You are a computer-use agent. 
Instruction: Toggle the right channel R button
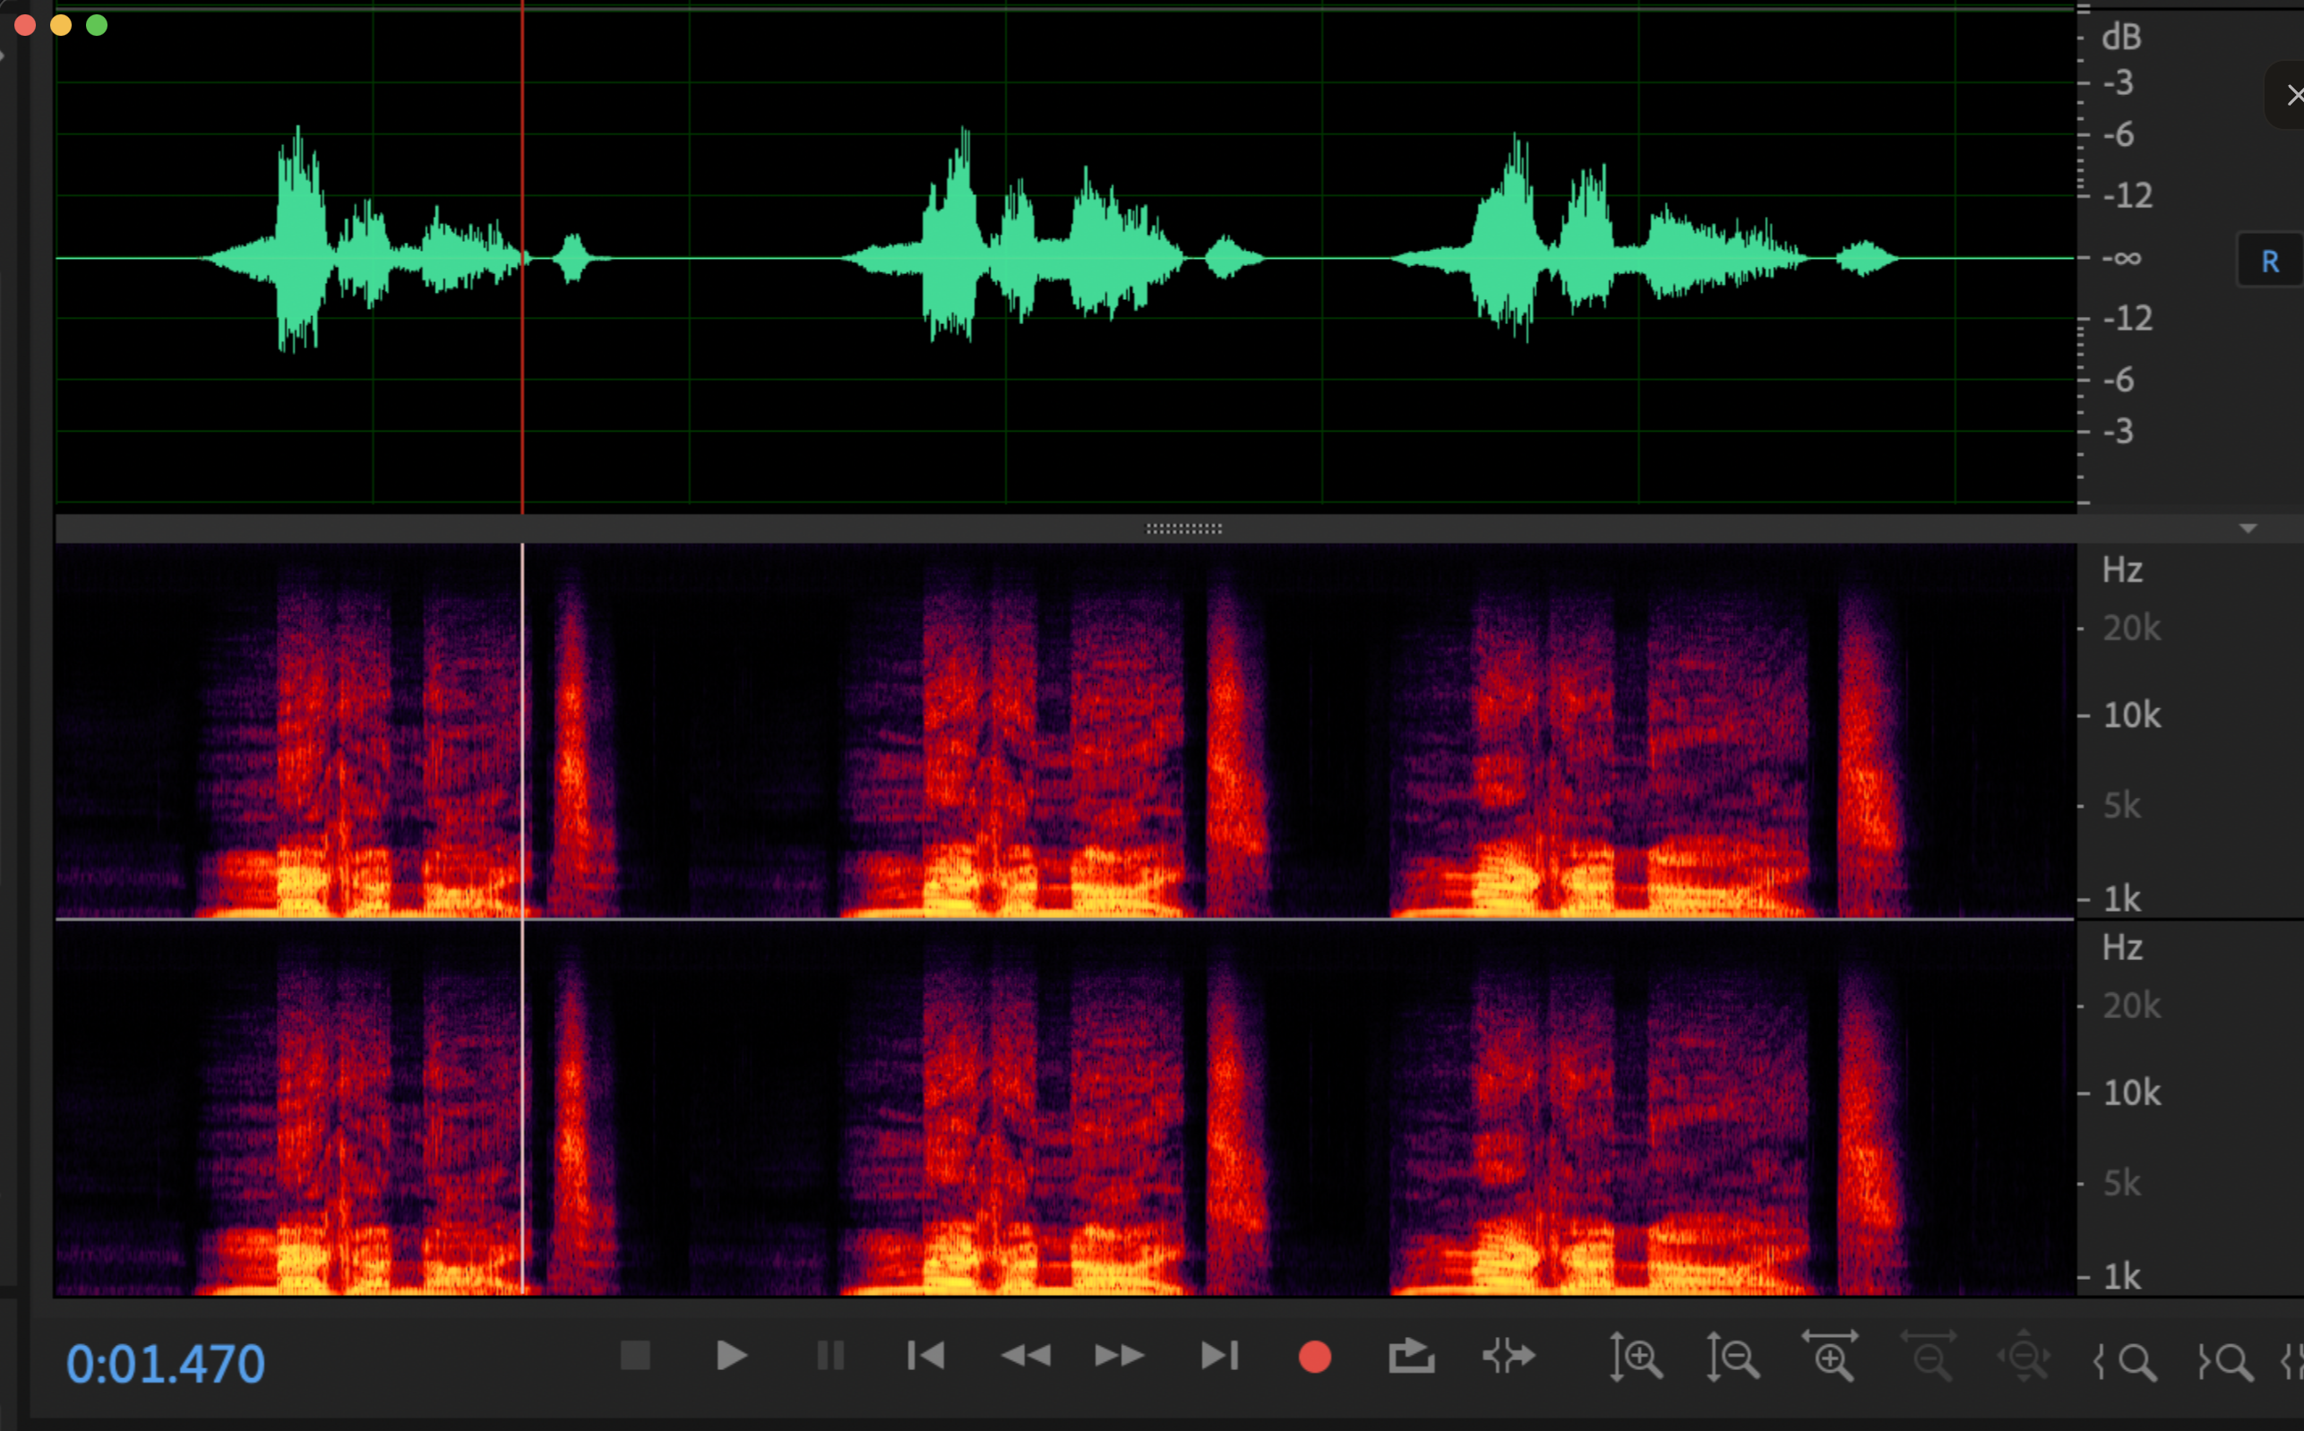2270,261
